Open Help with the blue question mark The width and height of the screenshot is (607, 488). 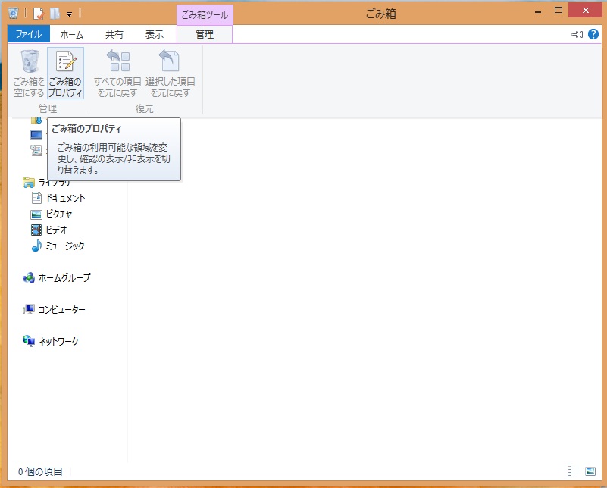point(593,34)
